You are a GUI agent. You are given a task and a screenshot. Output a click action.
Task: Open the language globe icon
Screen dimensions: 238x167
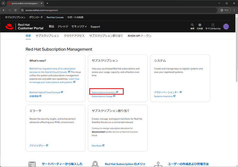click(200, 25)
